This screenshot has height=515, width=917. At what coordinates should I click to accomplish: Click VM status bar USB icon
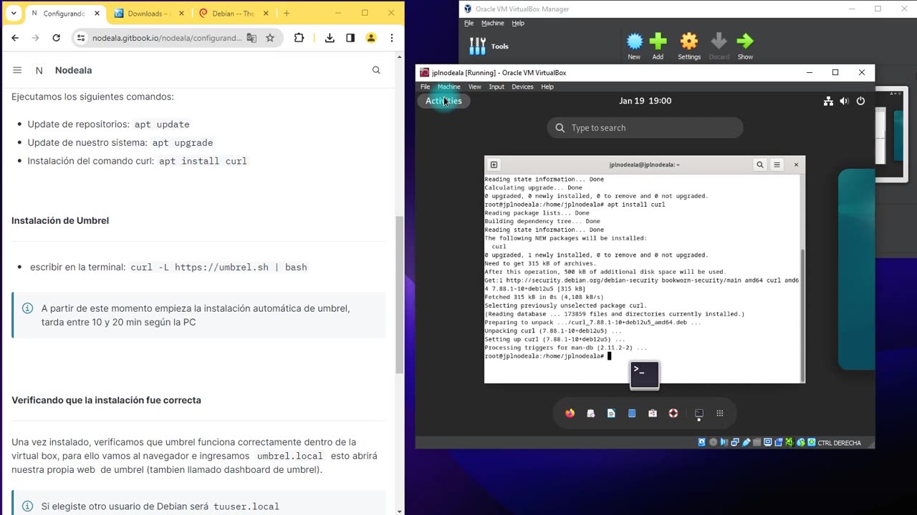[746, 443]
